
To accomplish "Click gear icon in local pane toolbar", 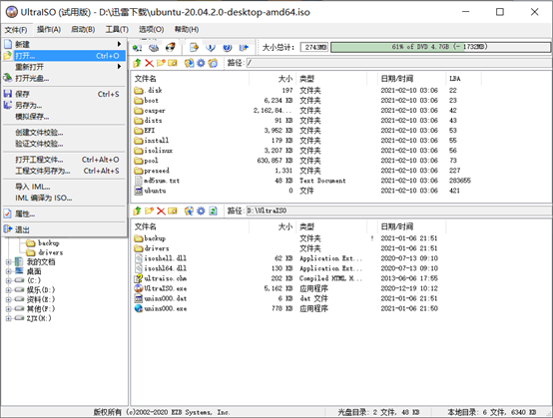I will [201, 210].
